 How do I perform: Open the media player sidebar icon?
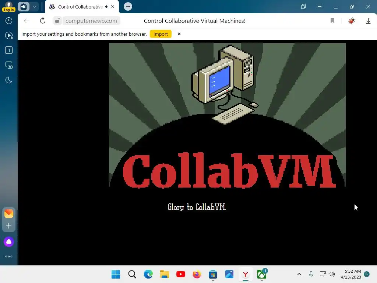pyautogui.click(x=9, y=35)
